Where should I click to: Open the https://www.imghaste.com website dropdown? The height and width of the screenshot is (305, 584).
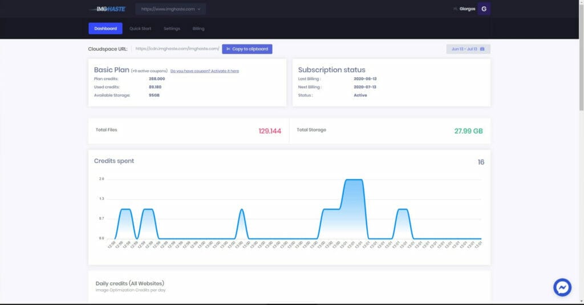(x=171, y=9)
